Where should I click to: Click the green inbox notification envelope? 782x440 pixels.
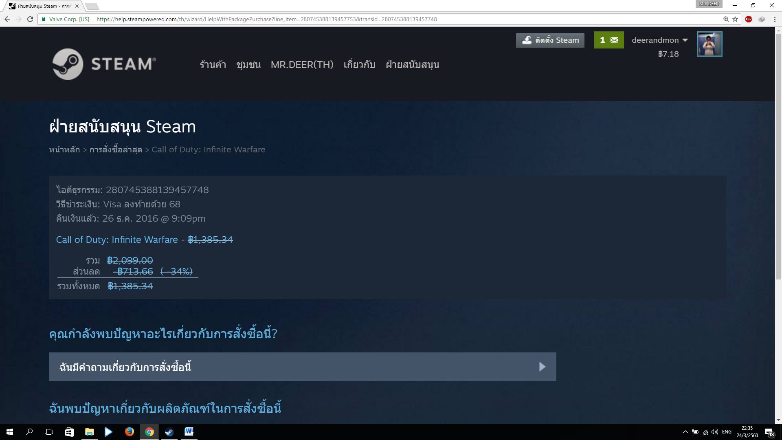pos(609,40)
